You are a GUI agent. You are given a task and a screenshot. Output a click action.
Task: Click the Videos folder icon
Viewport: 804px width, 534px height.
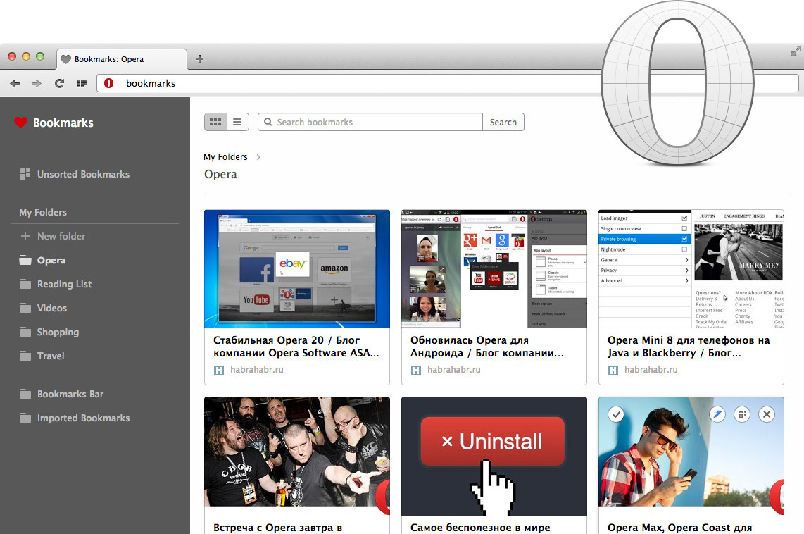(25, 308)
